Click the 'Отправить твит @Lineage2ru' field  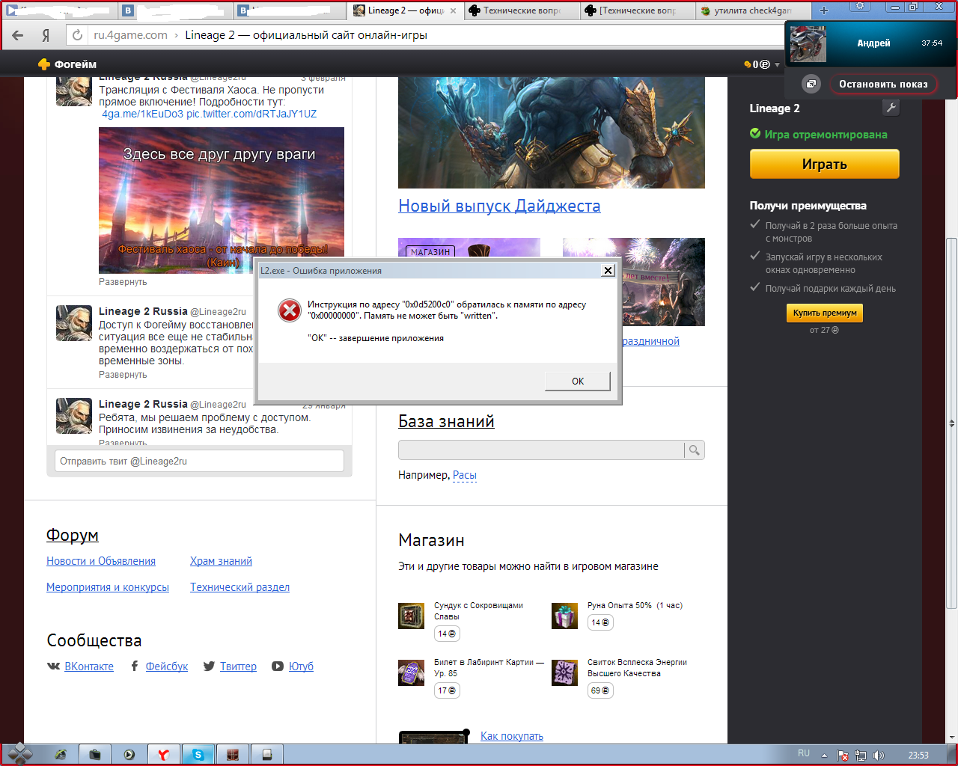coord(199,461)
